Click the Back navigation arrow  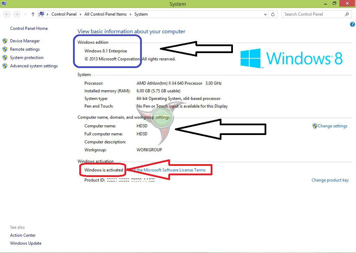[x=7, y=14]
